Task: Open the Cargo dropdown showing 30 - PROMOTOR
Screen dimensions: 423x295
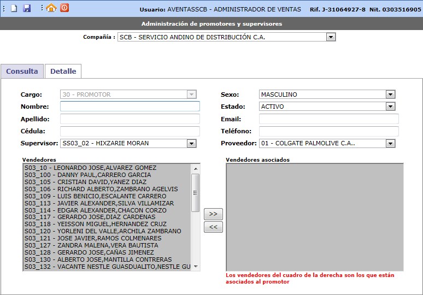Action: [128, 95]
